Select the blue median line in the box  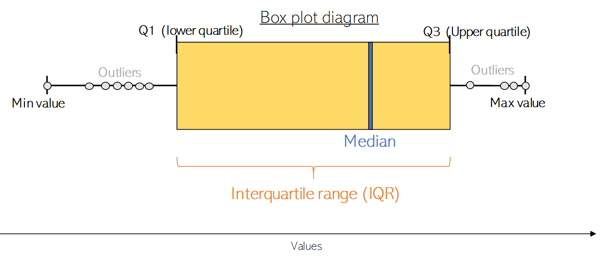click(x=370, y=86)
